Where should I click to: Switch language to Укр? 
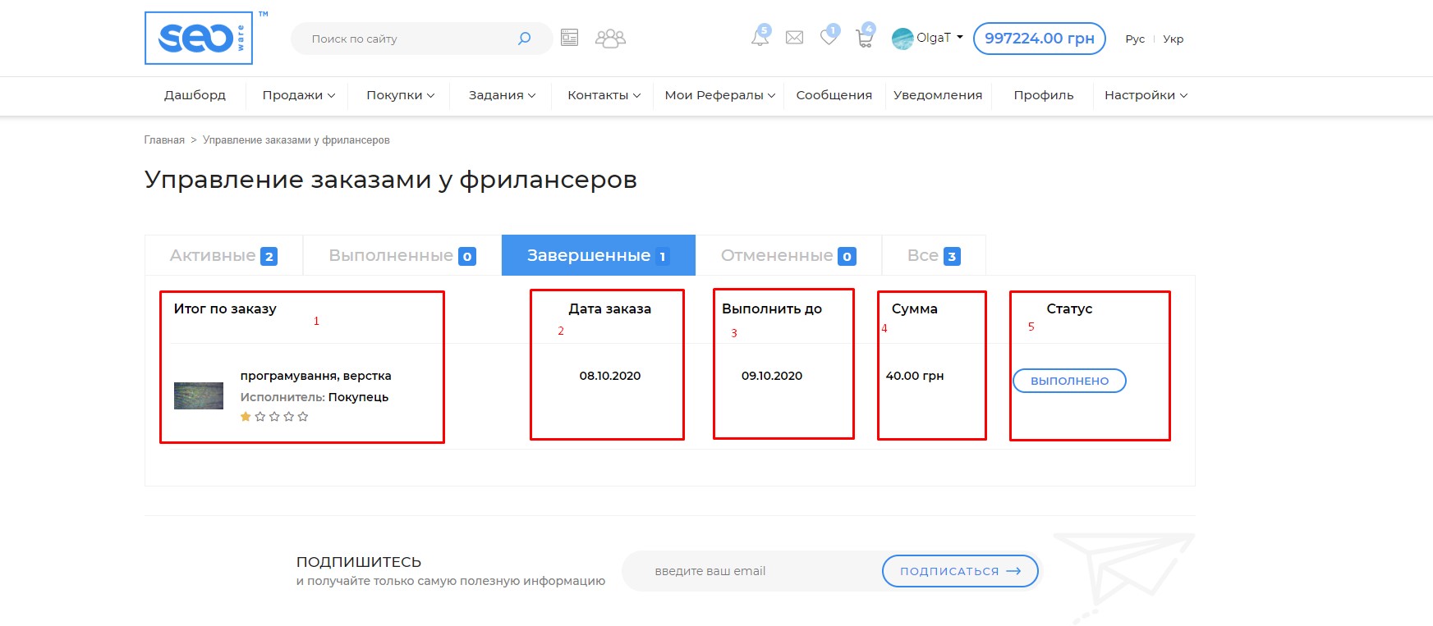point(1173,39)
